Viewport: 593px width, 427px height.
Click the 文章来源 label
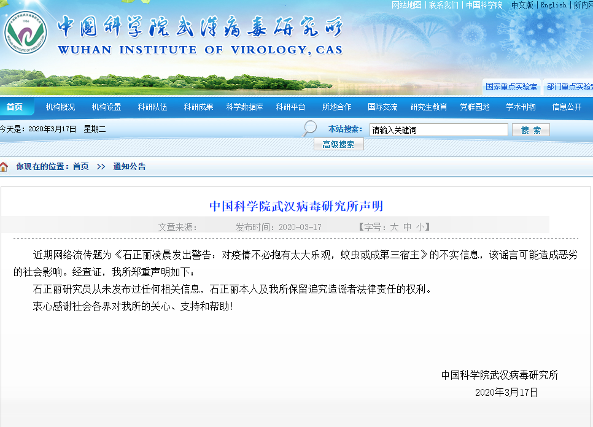[x=177, y=227]
